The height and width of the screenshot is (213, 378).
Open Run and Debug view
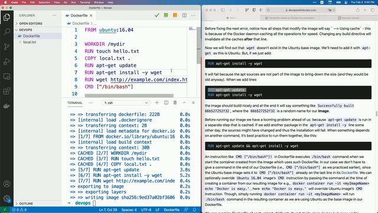6,62
